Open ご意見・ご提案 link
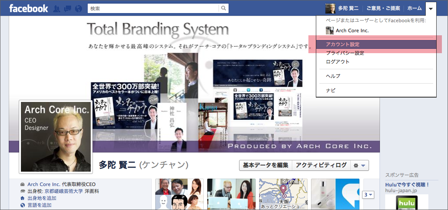This screenshot has width=448, height=210. click(383, 9)
